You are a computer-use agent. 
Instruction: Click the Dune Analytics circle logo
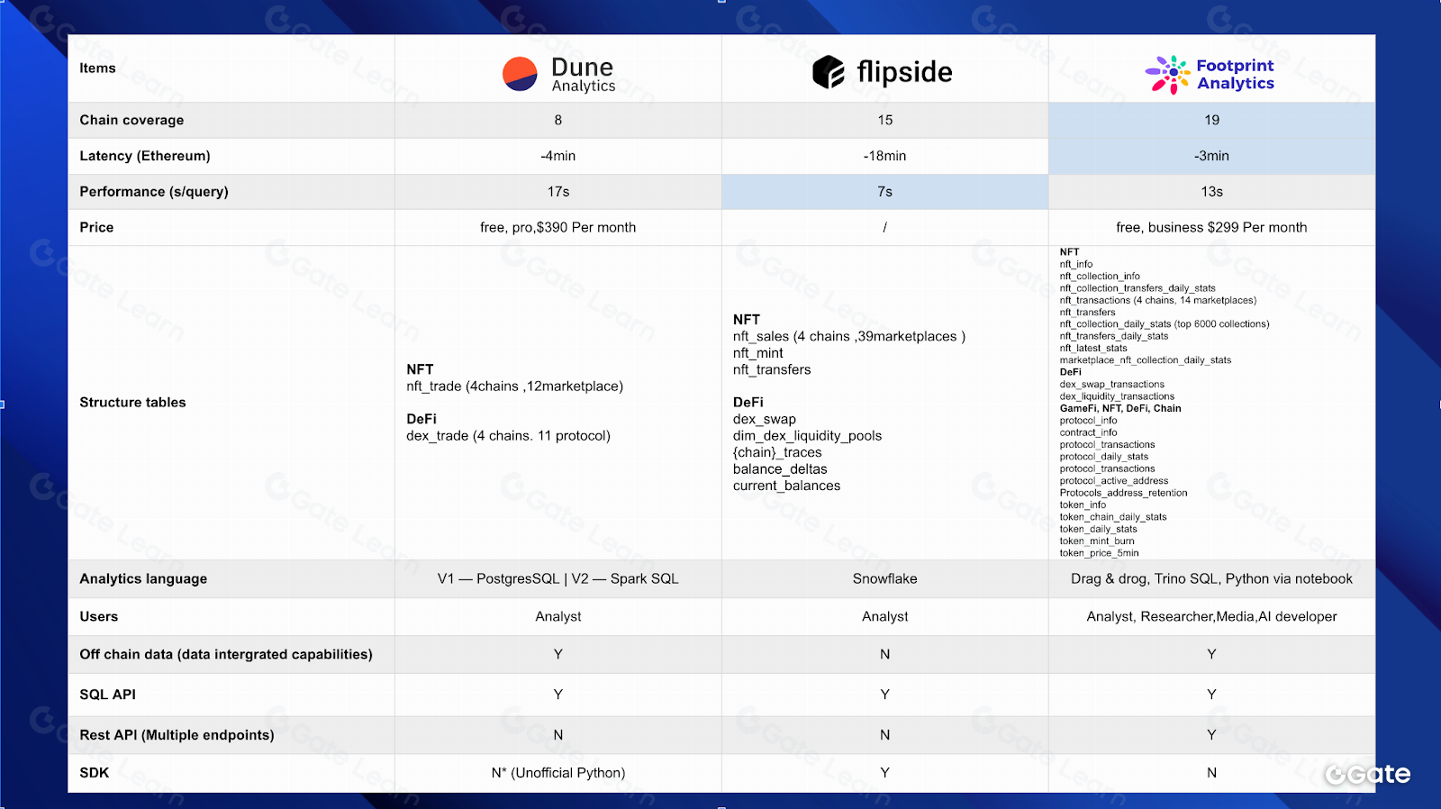point(520,74)
